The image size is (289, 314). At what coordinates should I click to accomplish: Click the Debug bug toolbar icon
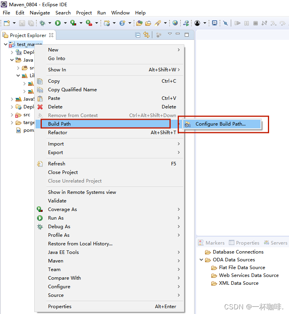(x=42, y=23)
